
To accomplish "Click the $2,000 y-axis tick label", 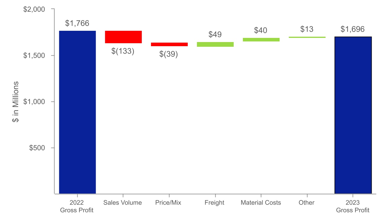I will pyautogui.click(x=34, y=9).
